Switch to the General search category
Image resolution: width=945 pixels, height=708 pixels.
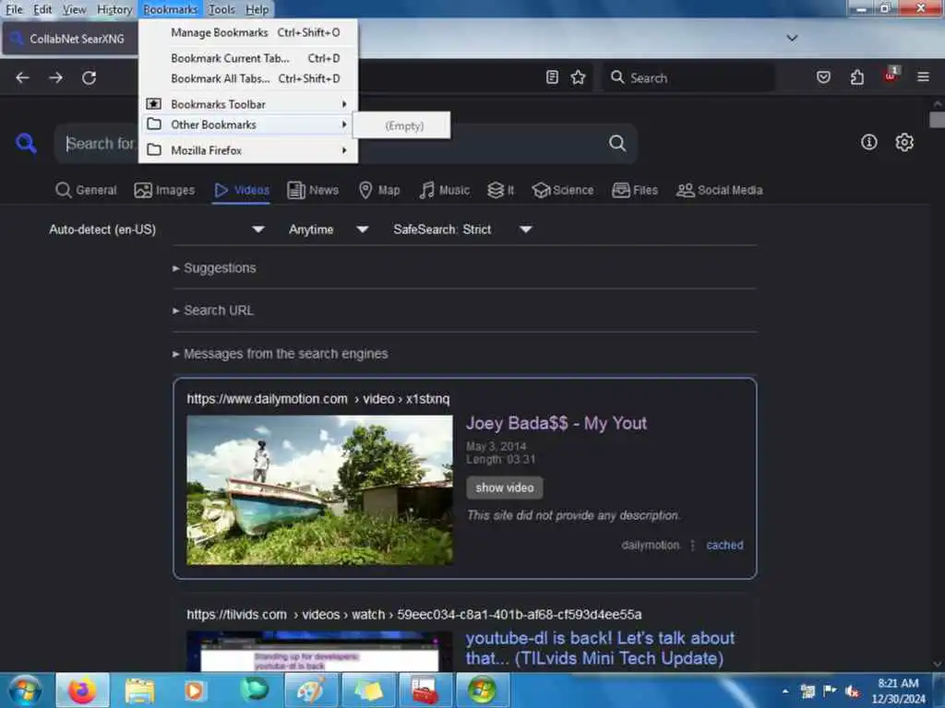pyautogui.click(x=86, y=190)
